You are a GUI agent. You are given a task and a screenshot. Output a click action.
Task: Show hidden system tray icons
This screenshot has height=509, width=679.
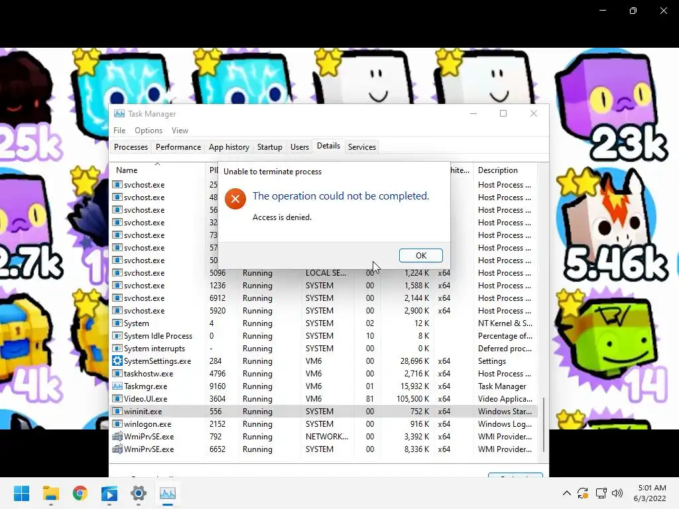pos(566,493)
